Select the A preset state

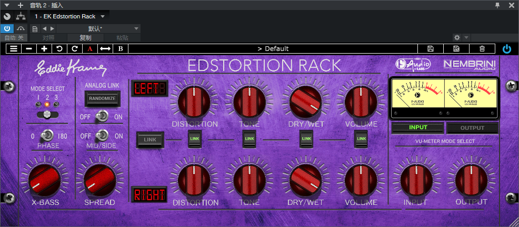click(x=89, y=48)
